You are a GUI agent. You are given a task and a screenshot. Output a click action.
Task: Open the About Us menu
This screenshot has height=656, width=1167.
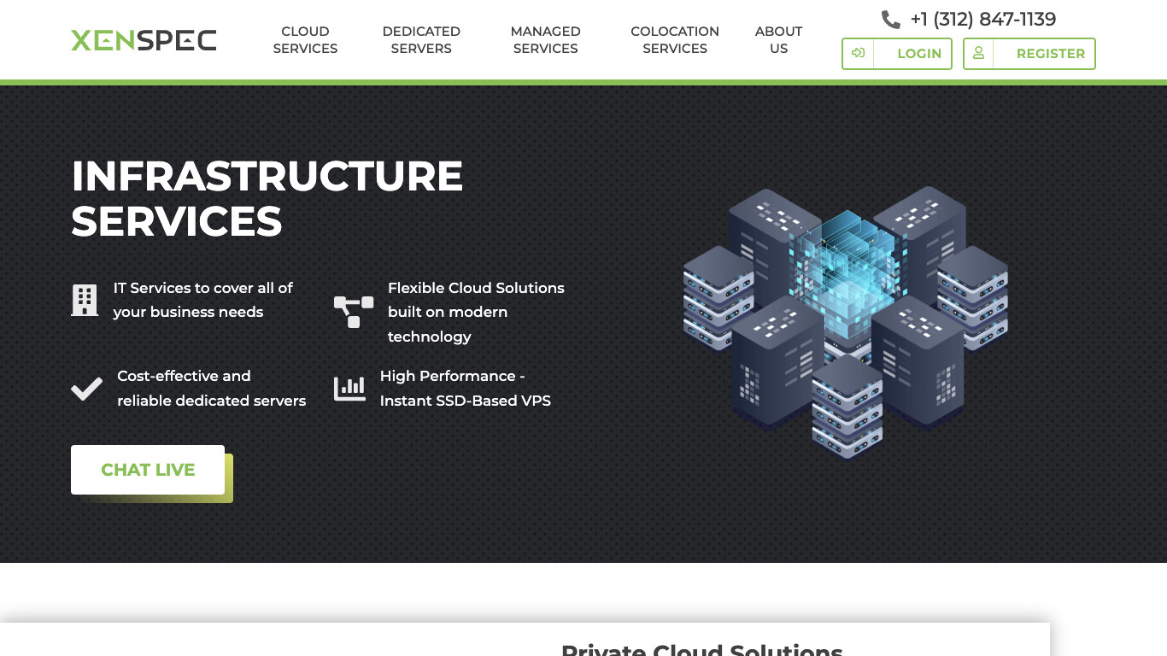point(778,40)
